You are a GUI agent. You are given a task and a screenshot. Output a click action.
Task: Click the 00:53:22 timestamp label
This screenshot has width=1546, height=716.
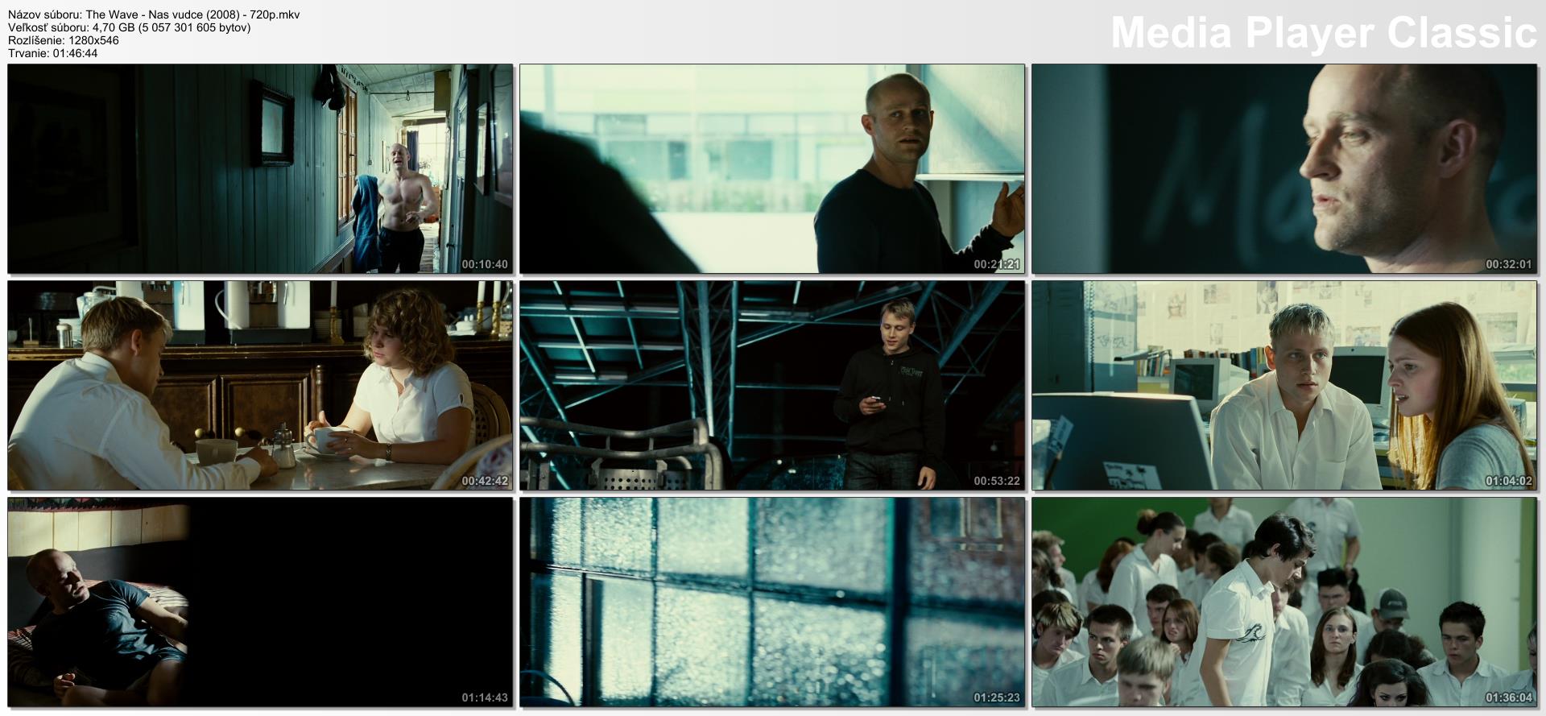(997, 481)
